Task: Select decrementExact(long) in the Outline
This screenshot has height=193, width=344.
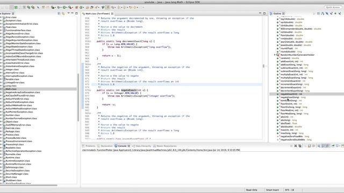Action: tap(295, 91)
